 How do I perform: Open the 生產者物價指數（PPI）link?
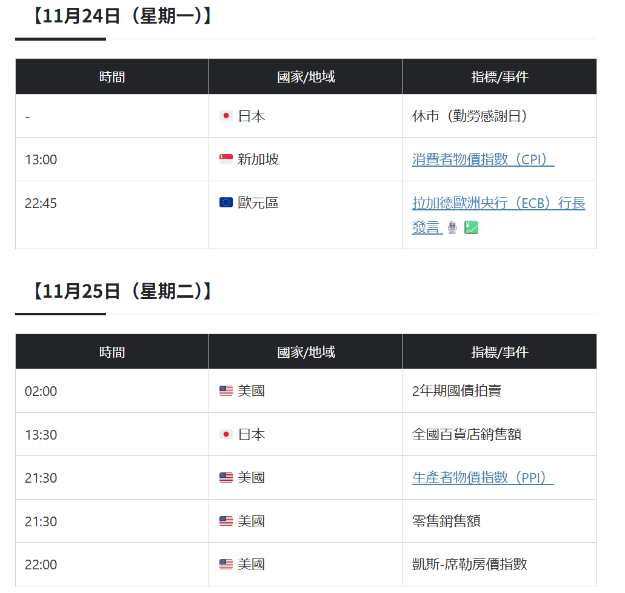482,477
